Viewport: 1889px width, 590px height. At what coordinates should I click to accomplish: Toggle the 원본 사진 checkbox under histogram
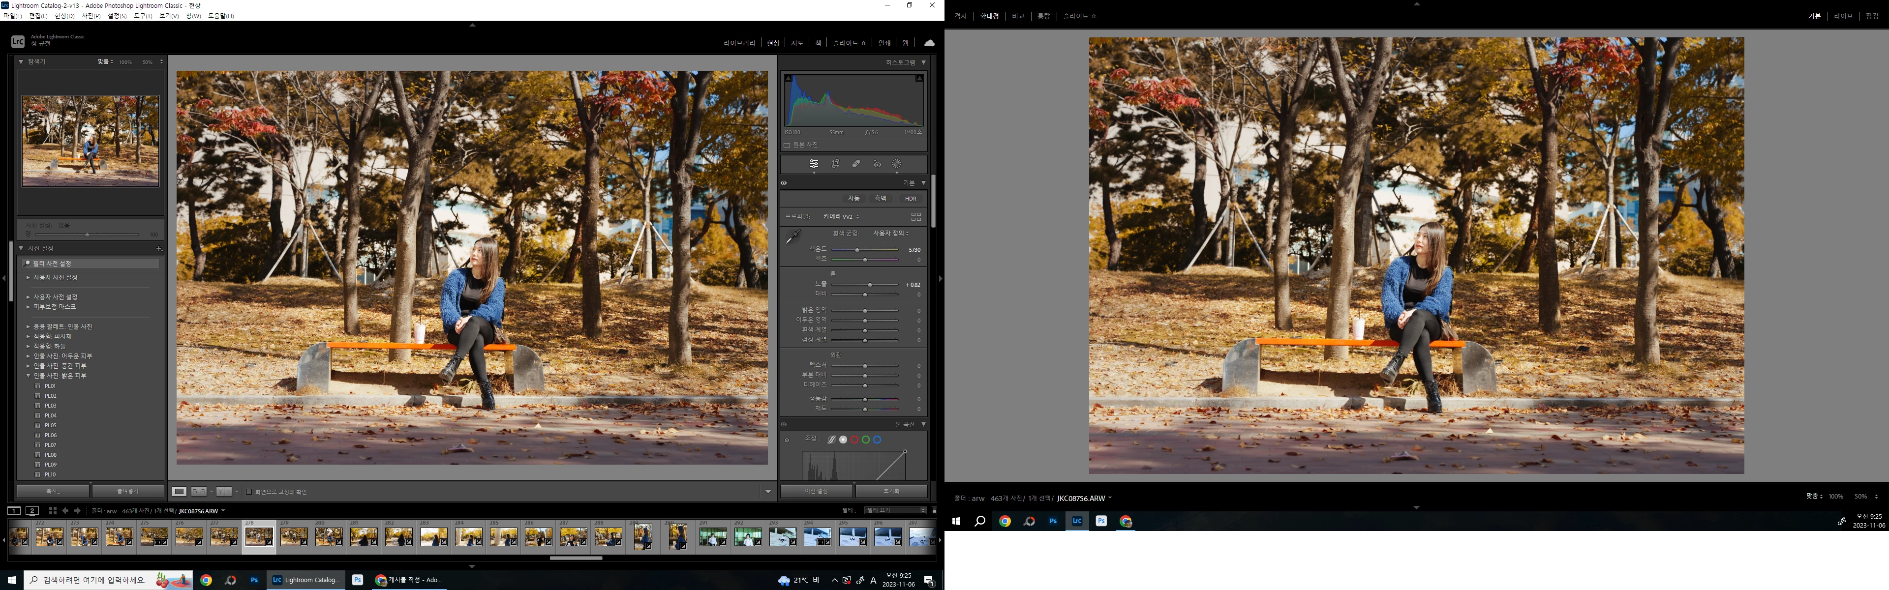pos(787,145)
